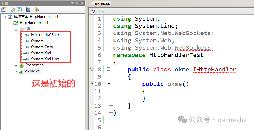Close the 项目 panel

click(x=82, y=3)
